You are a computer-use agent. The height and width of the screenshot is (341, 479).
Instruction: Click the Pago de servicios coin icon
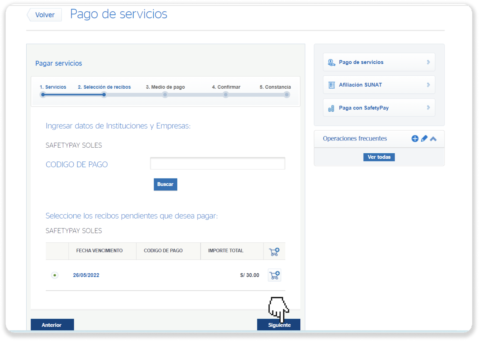(331, 62)
